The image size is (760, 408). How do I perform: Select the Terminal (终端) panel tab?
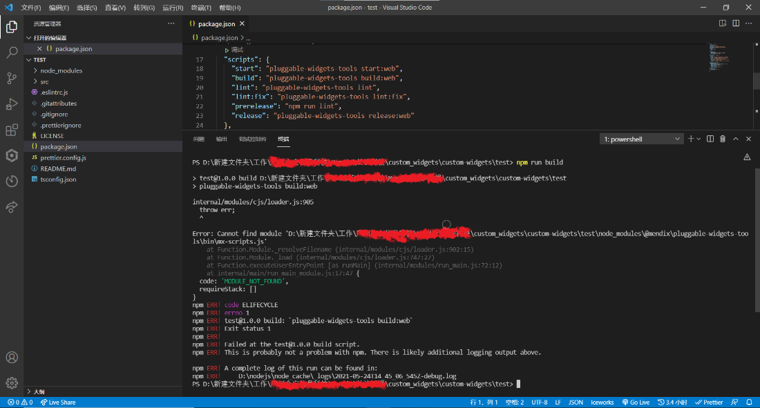coord(283,139)
